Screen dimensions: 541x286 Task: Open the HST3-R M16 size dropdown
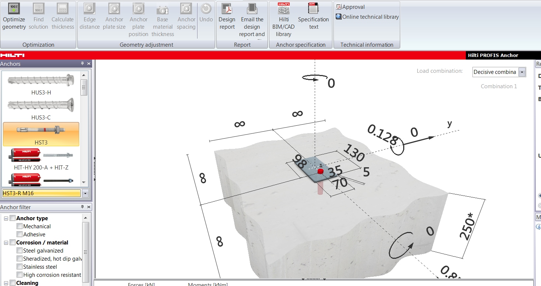click(x=85, y=193)
